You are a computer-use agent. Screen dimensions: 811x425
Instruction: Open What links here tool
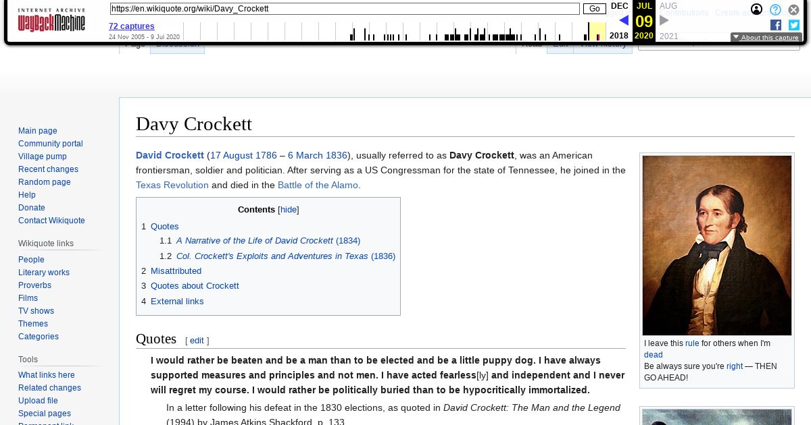click(x=47, y=375)
